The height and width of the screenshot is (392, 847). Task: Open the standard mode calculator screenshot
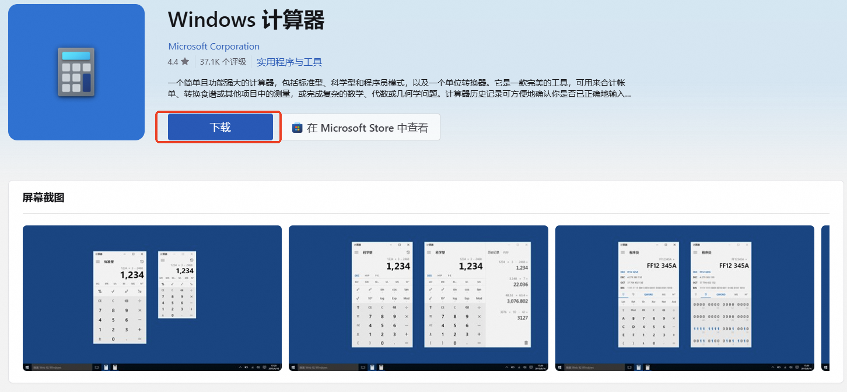pos(152,298)
